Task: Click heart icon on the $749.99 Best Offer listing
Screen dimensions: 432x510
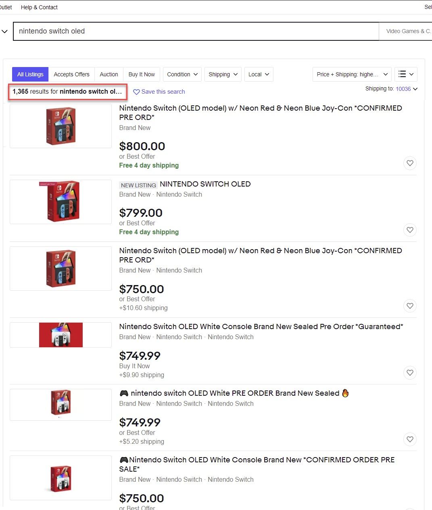Action: pyautogui.click(x=410, y=439)
